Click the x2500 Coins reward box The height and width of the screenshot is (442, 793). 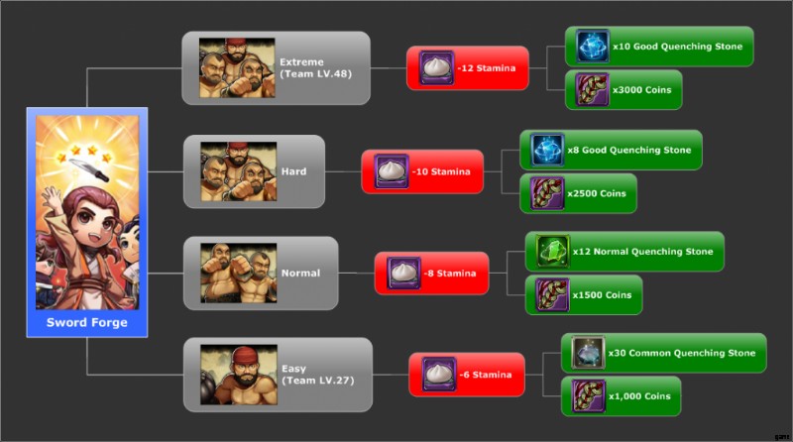tap(578, 193)
